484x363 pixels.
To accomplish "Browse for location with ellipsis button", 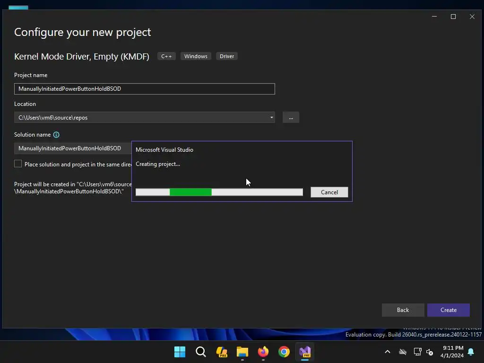I will [291, 117].
